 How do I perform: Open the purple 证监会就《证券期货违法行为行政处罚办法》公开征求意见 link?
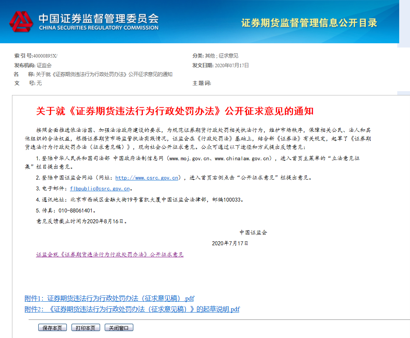(x=110, y=255)
